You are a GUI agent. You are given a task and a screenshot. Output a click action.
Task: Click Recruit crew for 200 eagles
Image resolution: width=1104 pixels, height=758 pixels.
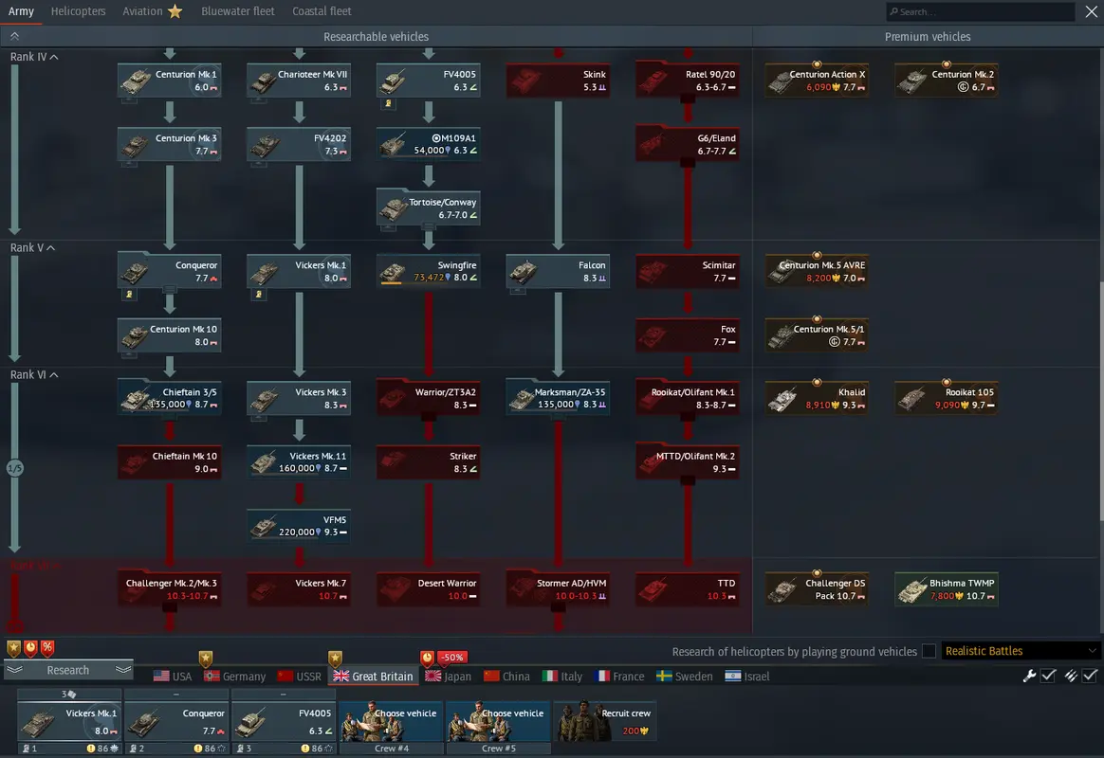click(x=604, y=722)
